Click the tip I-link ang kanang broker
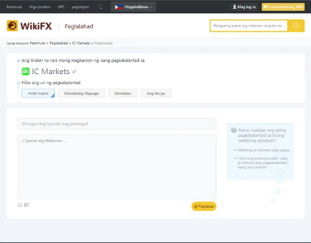Screen dimensions: 311x243 262,163
